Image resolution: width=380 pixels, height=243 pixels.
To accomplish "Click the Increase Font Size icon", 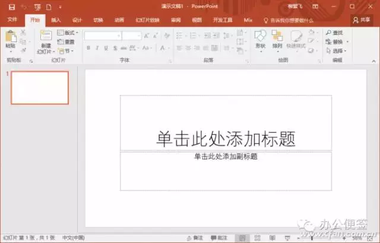I will (x=147, y=36).
